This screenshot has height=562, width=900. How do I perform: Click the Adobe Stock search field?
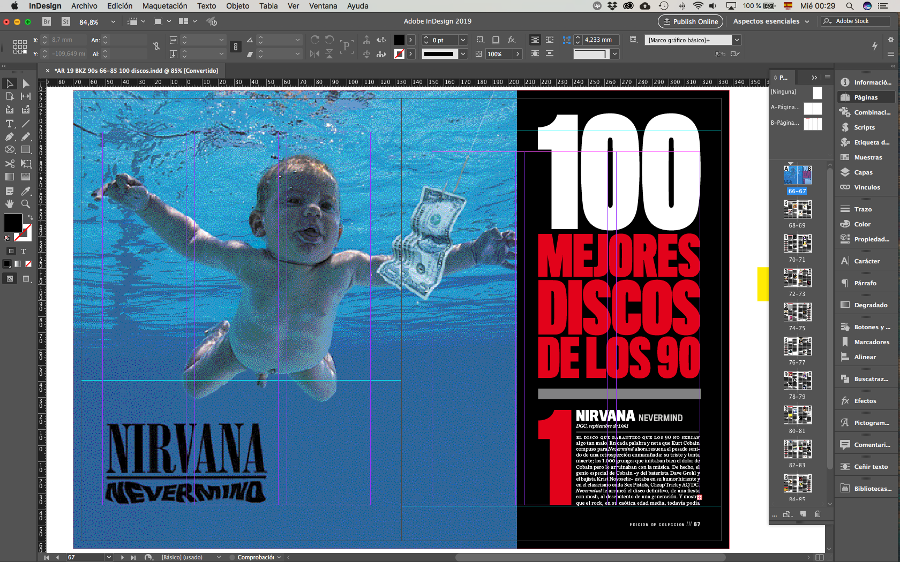pyautogui.click(x=856, y=21)
